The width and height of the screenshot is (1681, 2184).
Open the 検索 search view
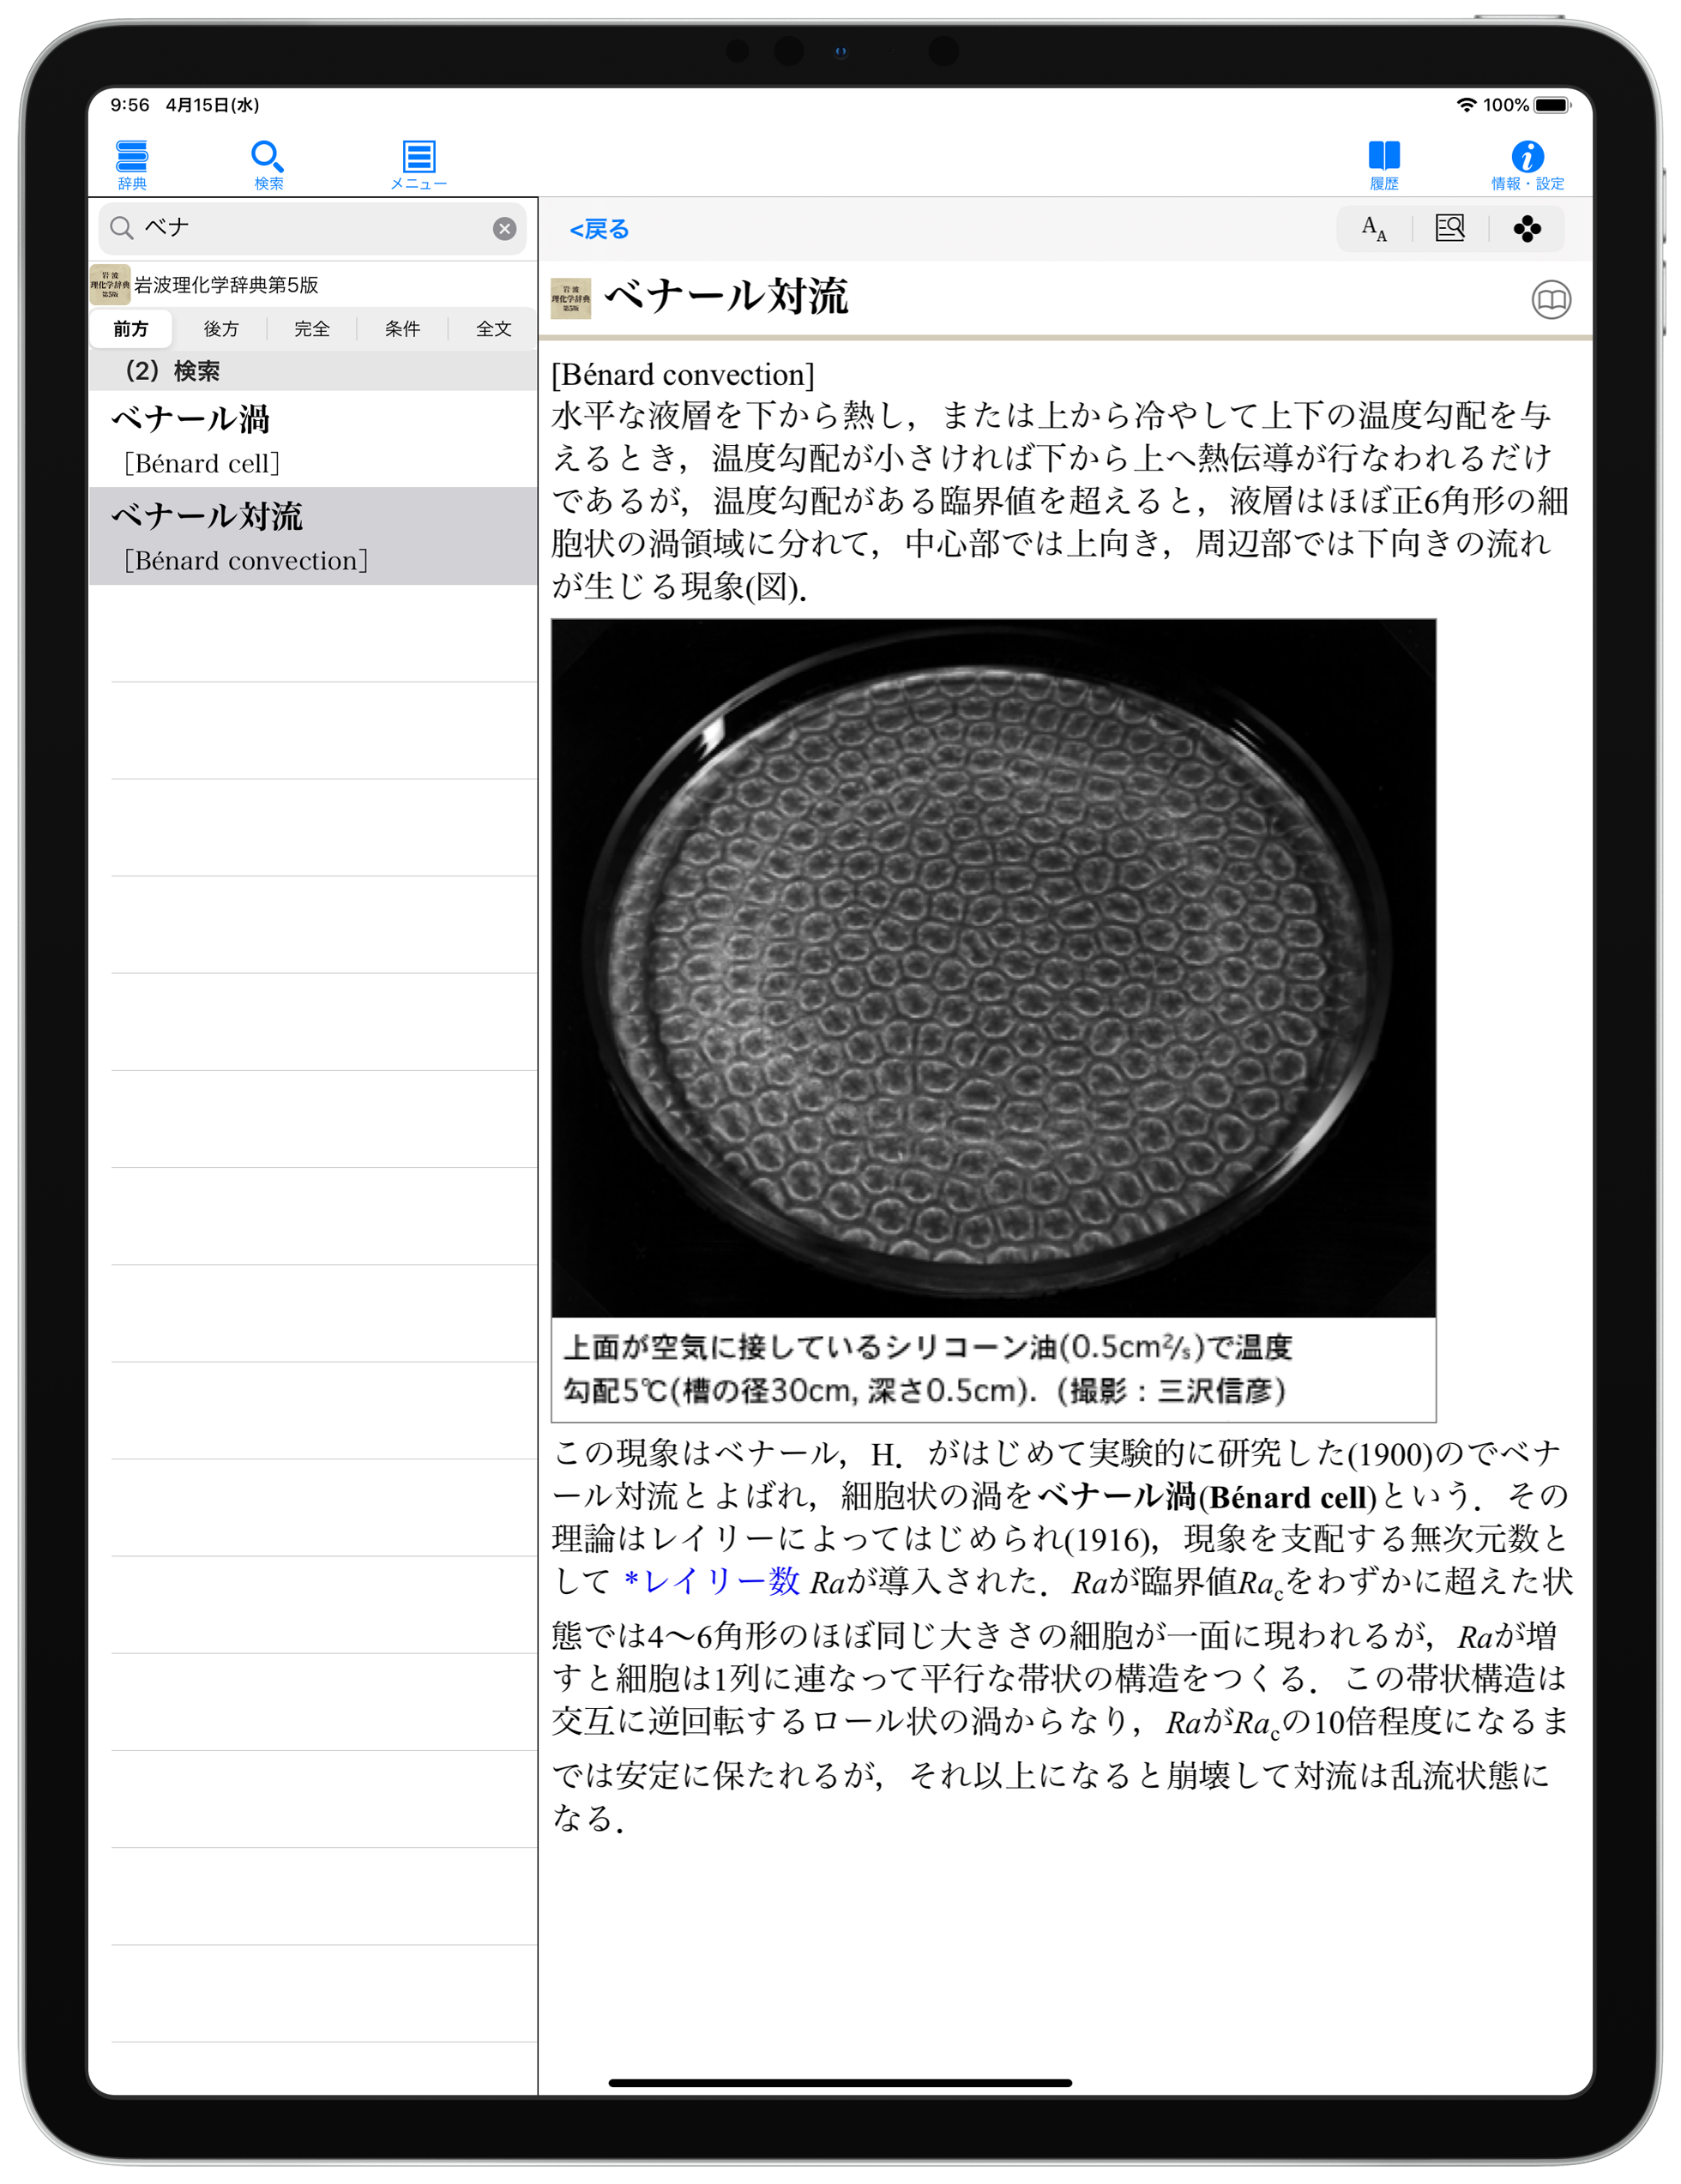tap(266, 161)
